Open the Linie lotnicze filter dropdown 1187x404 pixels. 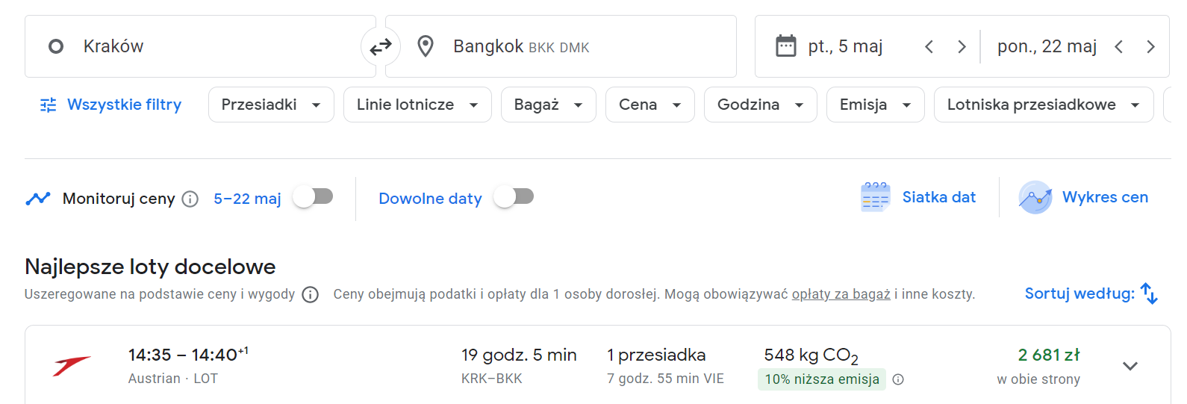[417, 105]
